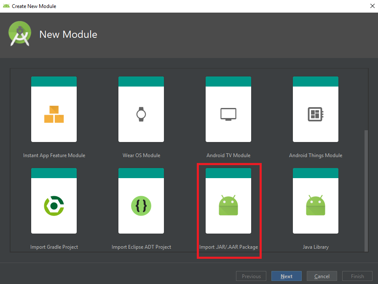Select the Instant App Feature Module card
Screen dimensions: 378x284
(x=54, y=109)
